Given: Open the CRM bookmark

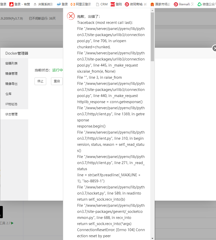Looking at the screenshot, I should pos(102,4).
